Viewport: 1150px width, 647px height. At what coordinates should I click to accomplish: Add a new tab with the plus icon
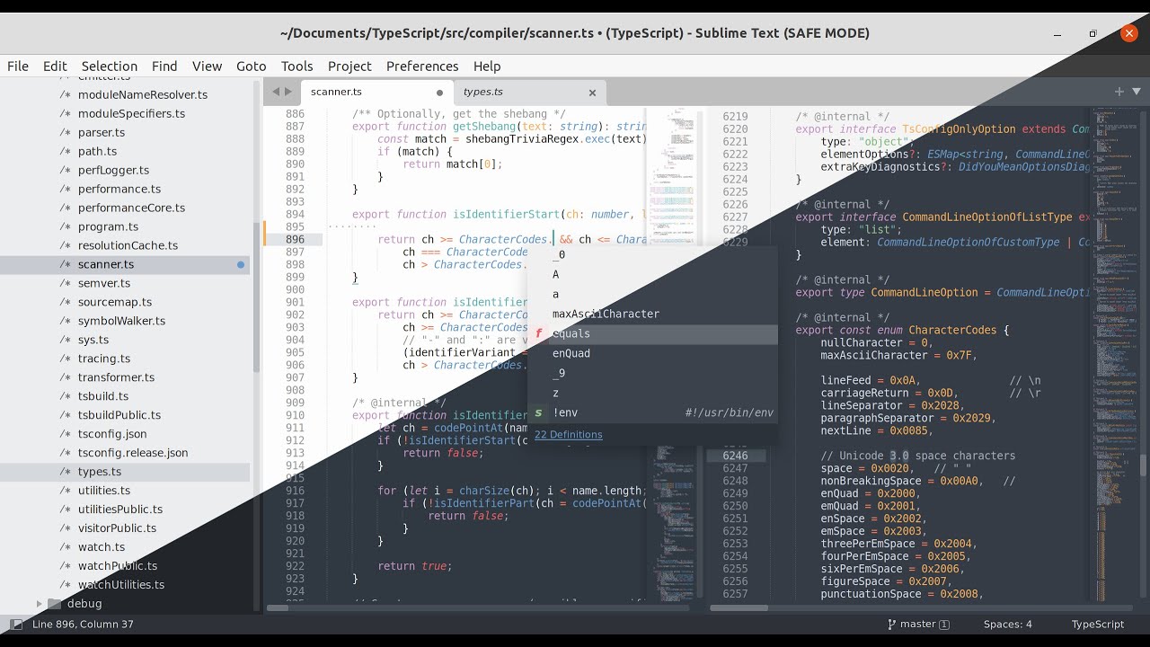[x=1119, y=91]
